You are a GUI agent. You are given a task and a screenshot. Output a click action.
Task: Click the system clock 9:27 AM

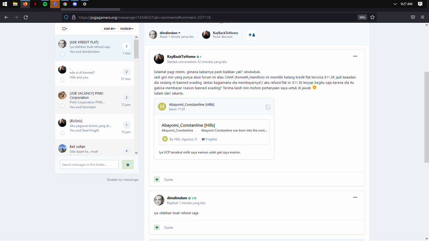tap(407, 4)
